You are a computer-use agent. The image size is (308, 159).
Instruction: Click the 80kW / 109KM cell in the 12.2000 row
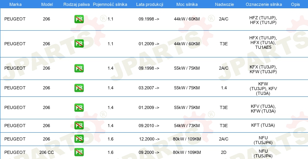click(187, 139)
